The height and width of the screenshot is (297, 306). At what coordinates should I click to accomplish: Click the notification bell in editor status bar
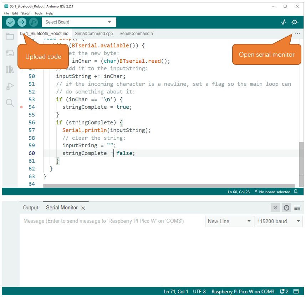coord(296,191)
